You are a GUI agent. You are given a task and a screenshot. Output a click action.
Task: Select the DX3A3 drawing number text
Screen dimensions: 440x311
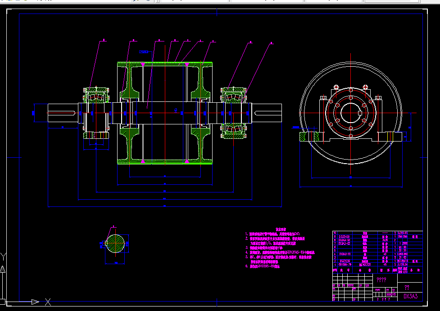coord(411,296)
